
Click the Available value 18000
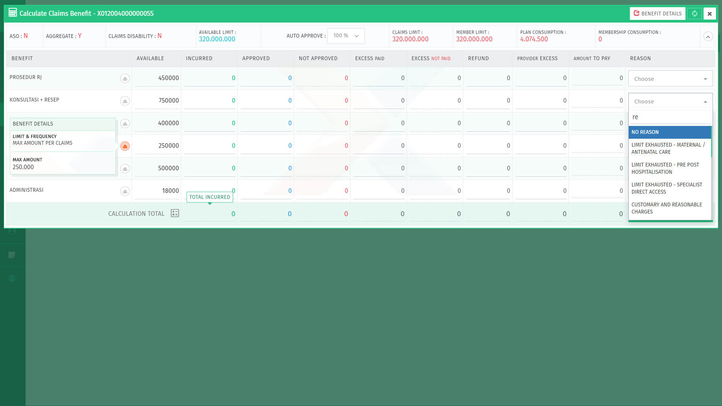click(x=170, y=191)
